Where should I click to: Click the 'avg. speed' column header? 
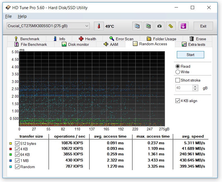click(193, 136)
